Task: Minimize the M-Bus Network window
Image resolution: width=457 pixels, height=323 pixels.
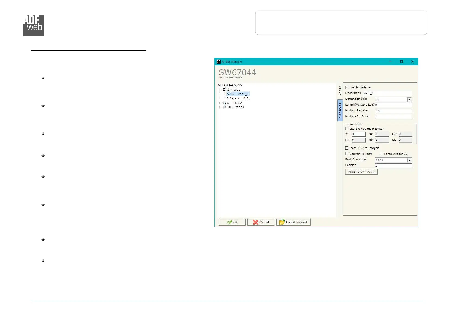Action: (x=391, y=62)
